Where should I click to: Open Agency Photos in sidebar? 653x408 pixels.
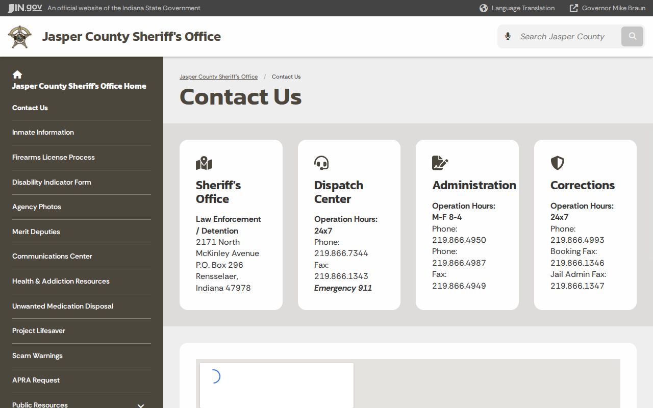37,207
